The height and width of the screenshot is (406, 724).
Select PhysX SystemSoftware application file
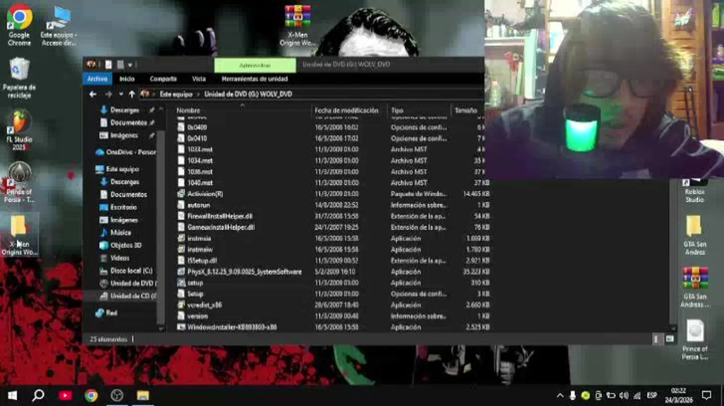coord(244,272)
